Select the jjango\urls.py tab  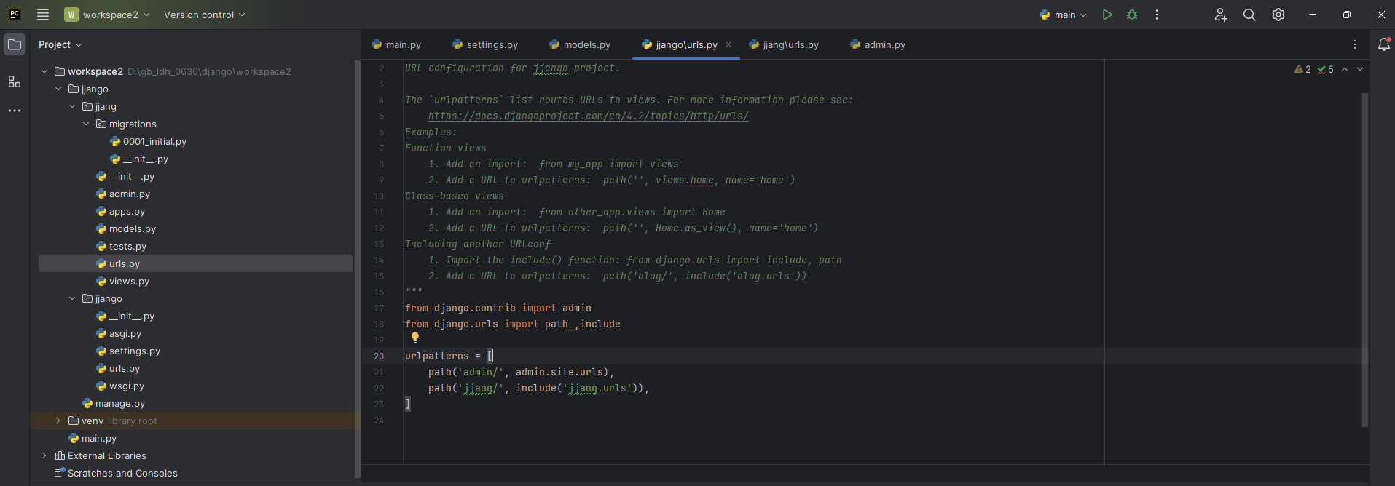point(686,44)
